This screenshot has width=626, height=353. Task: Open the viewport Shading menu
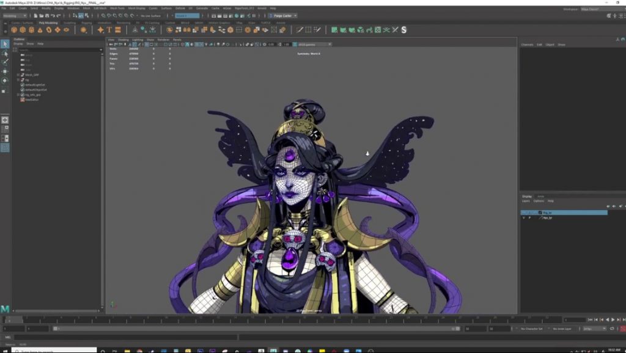123,40
